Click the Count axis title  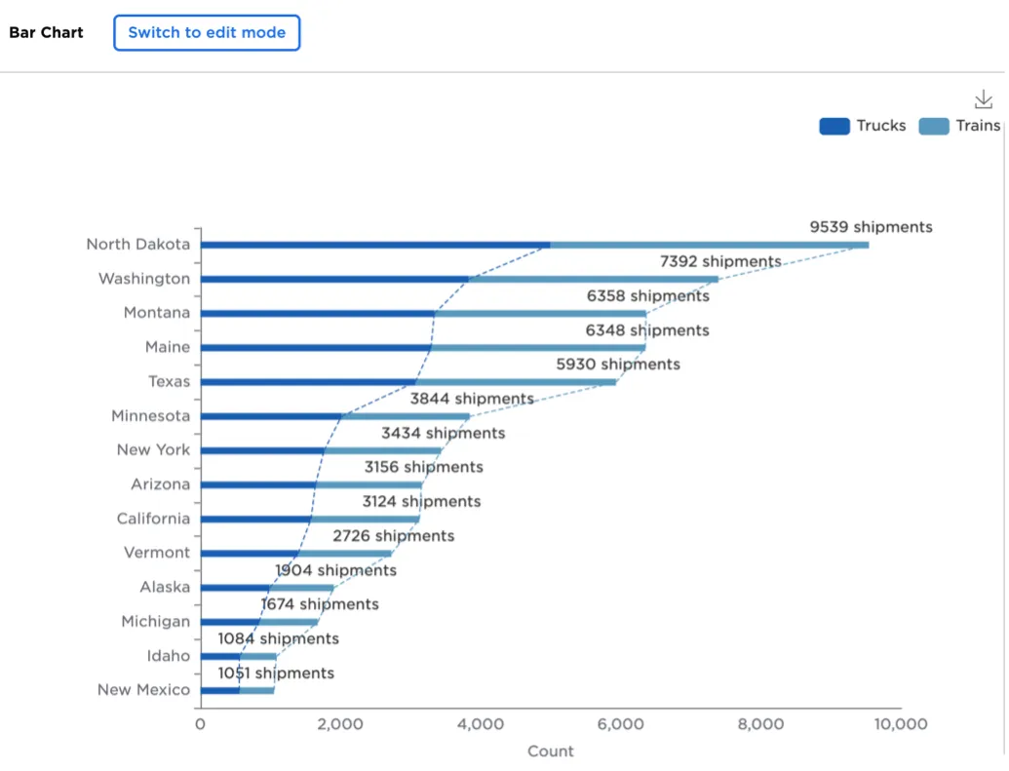(550, 752)
